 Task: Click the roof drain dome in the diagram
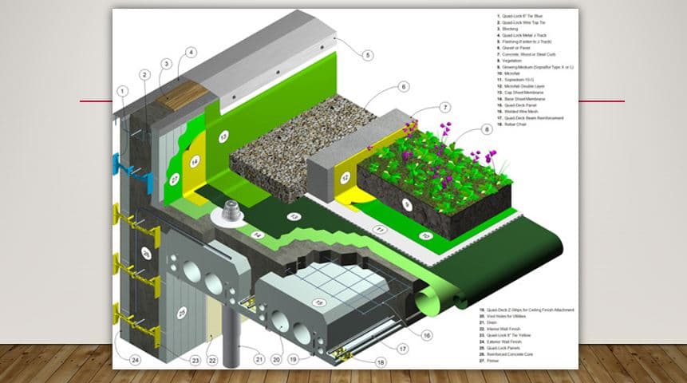pyautogui.click(x=230, y=211)
